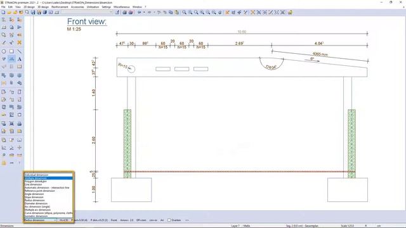Open the dropdown arrow beside the Undo icon

(x=144, y=12)
